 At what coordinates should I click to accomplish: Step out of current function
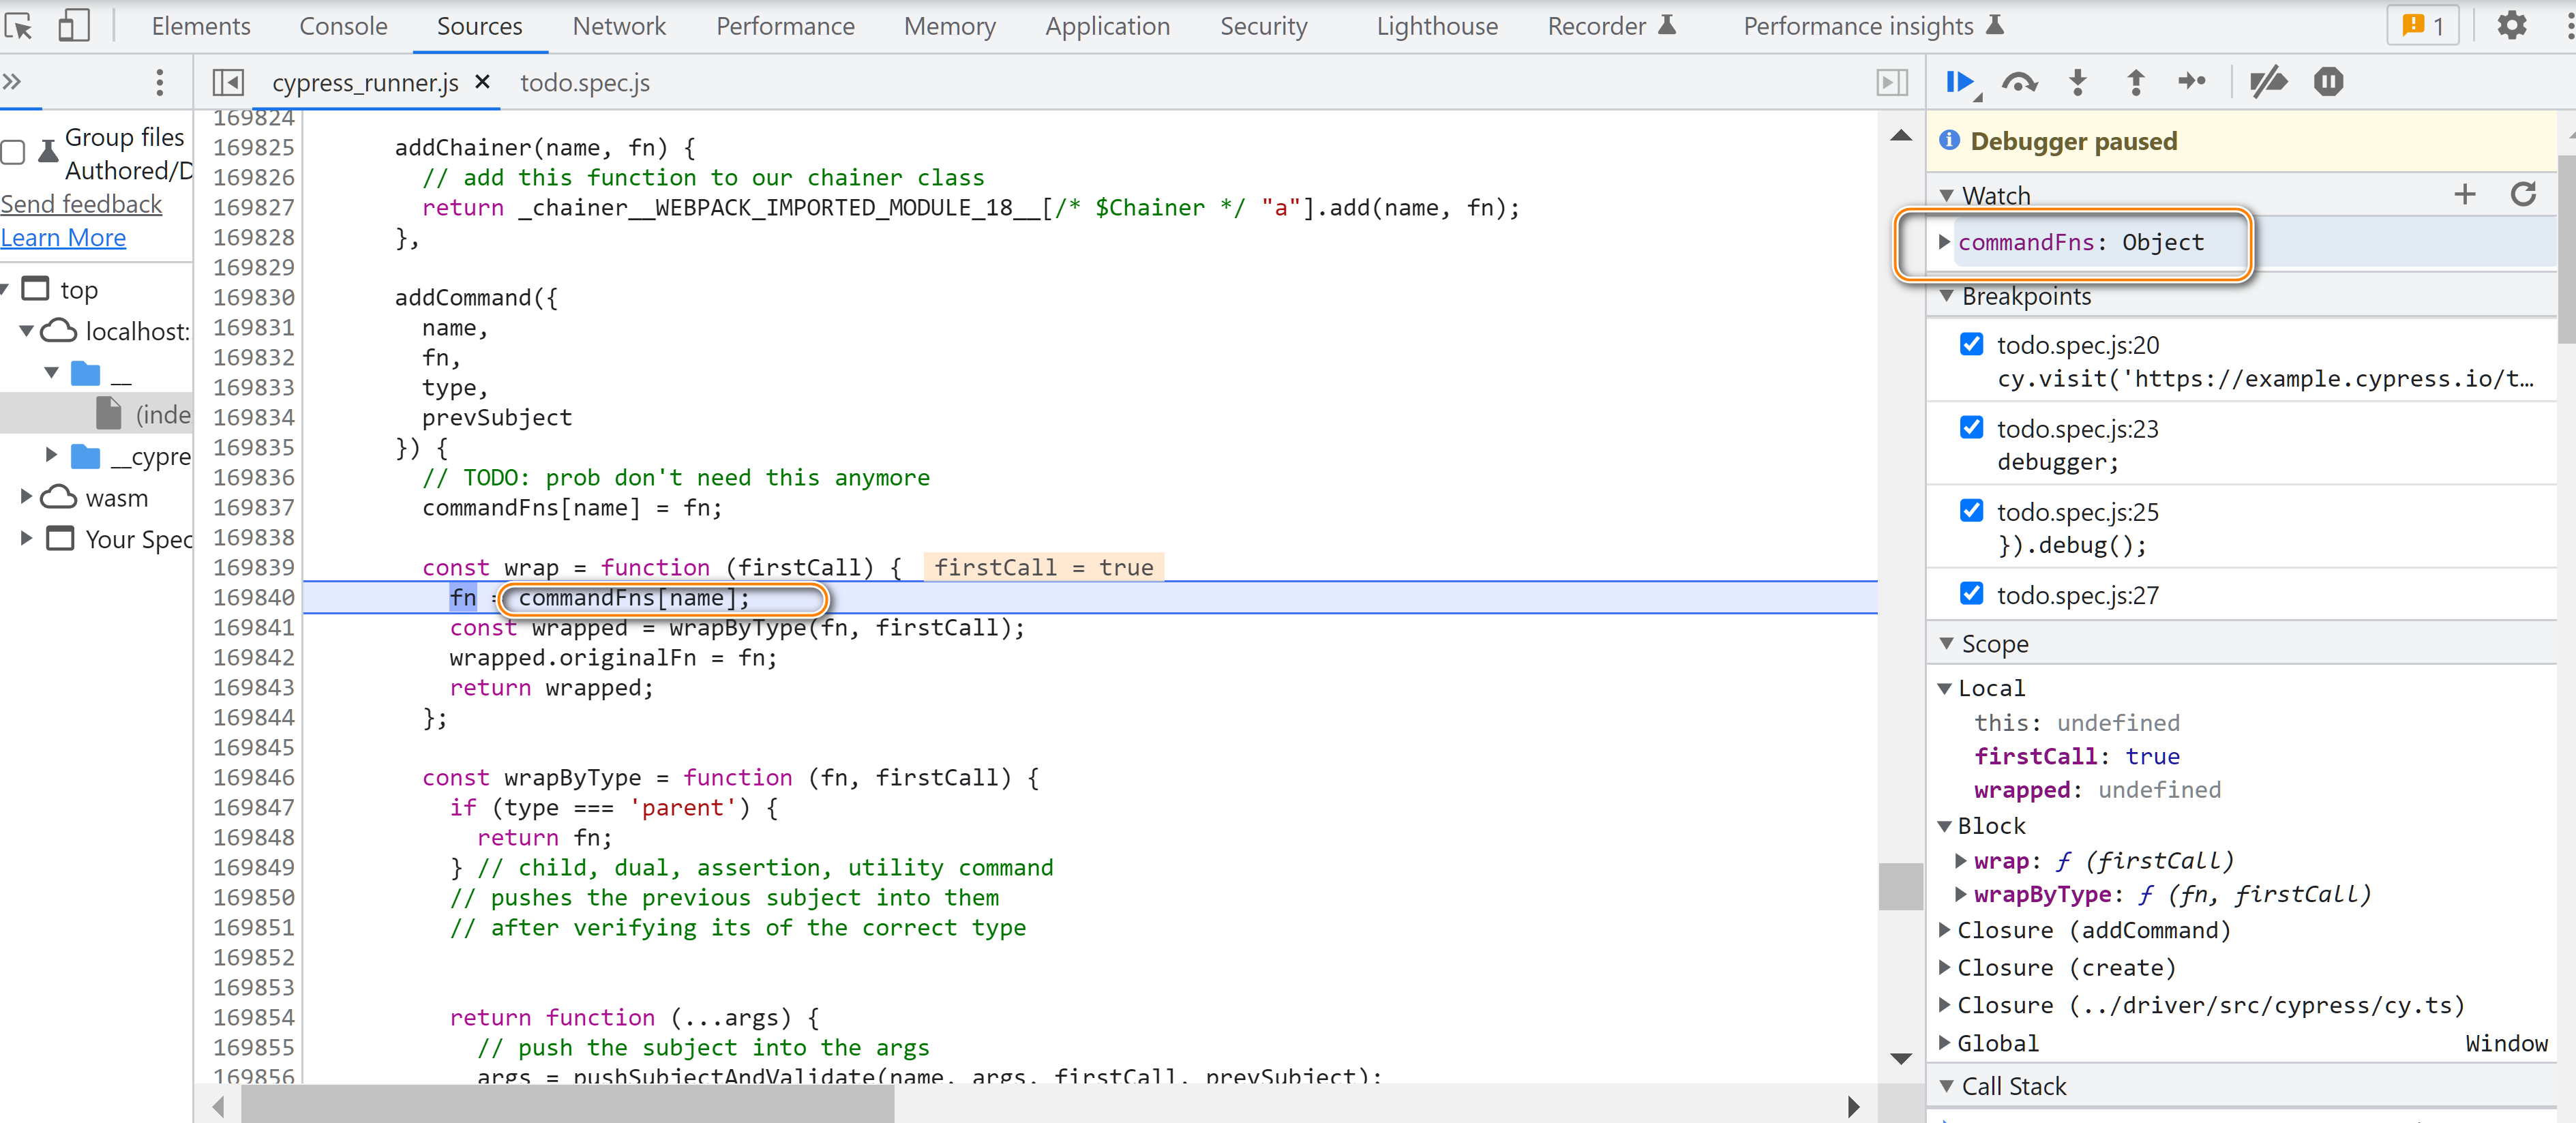2135,82
